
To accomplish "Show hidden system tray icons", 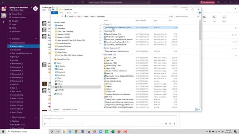I will point(207,131).
